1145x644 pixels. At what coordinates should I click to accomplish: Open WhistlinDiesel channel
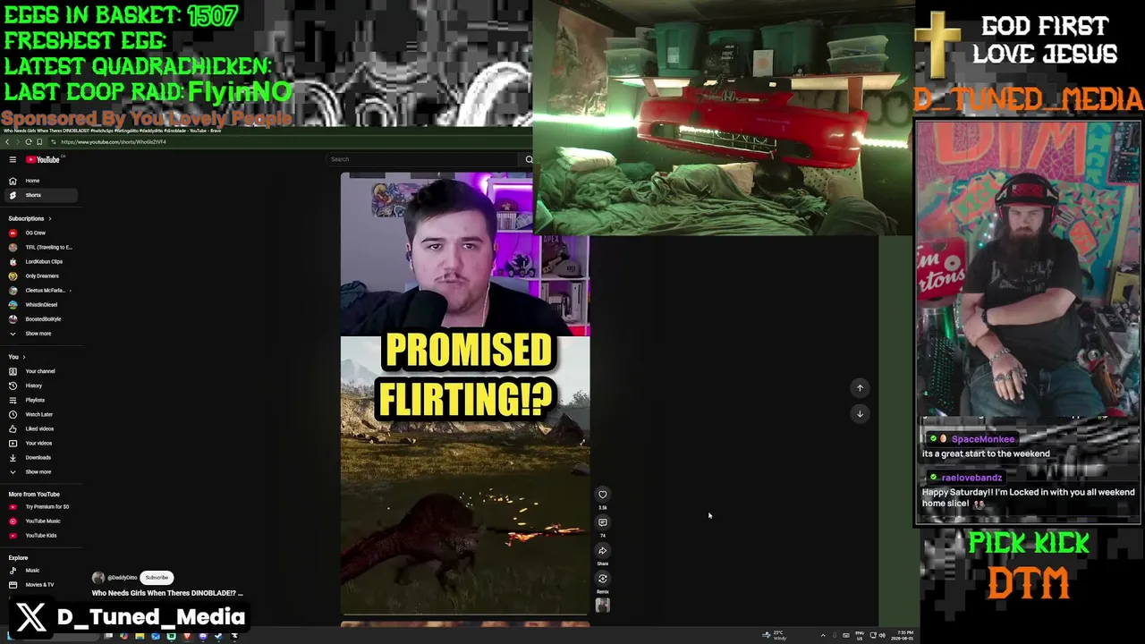click(x=40, y=304)
